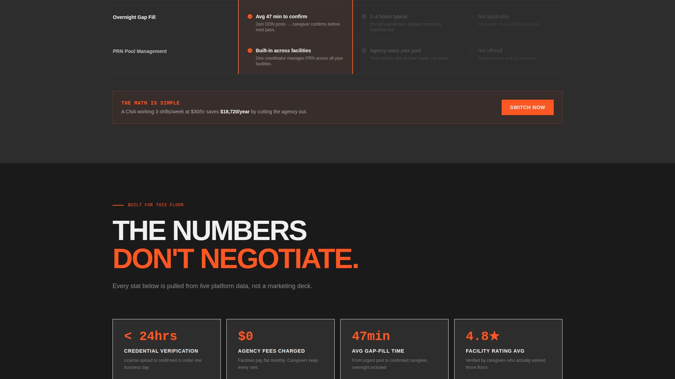This screenshot has height=379, width=675.
Task: Click the orange check icon beside Avg 47 min
Action: coord(250,16)
